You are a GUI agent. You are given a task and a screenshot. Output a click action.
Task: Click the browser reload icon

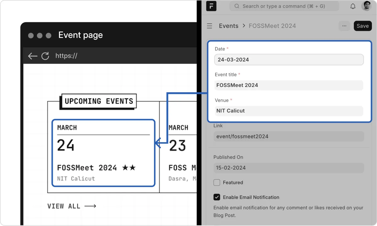[45, 56]
